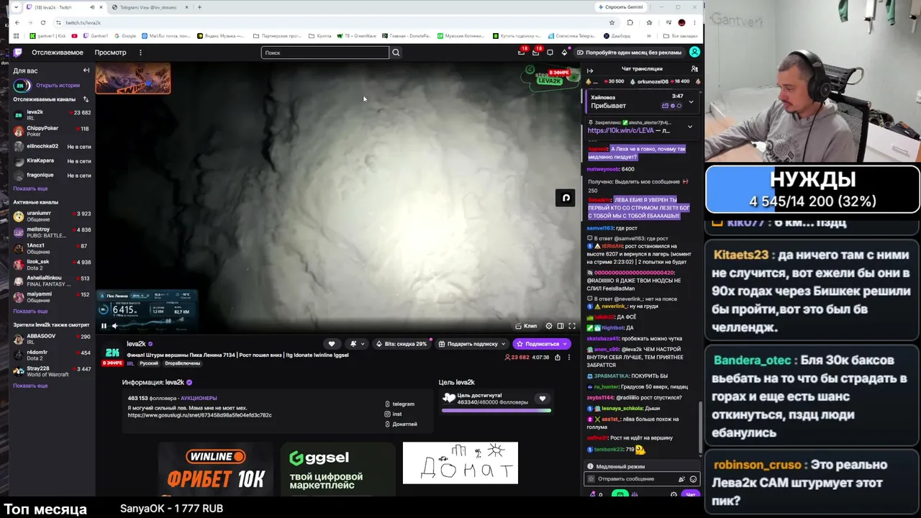Screen dimensions: 921x518
Task: Open Chrome extensions puzzle icon
Action: point(630,22)
